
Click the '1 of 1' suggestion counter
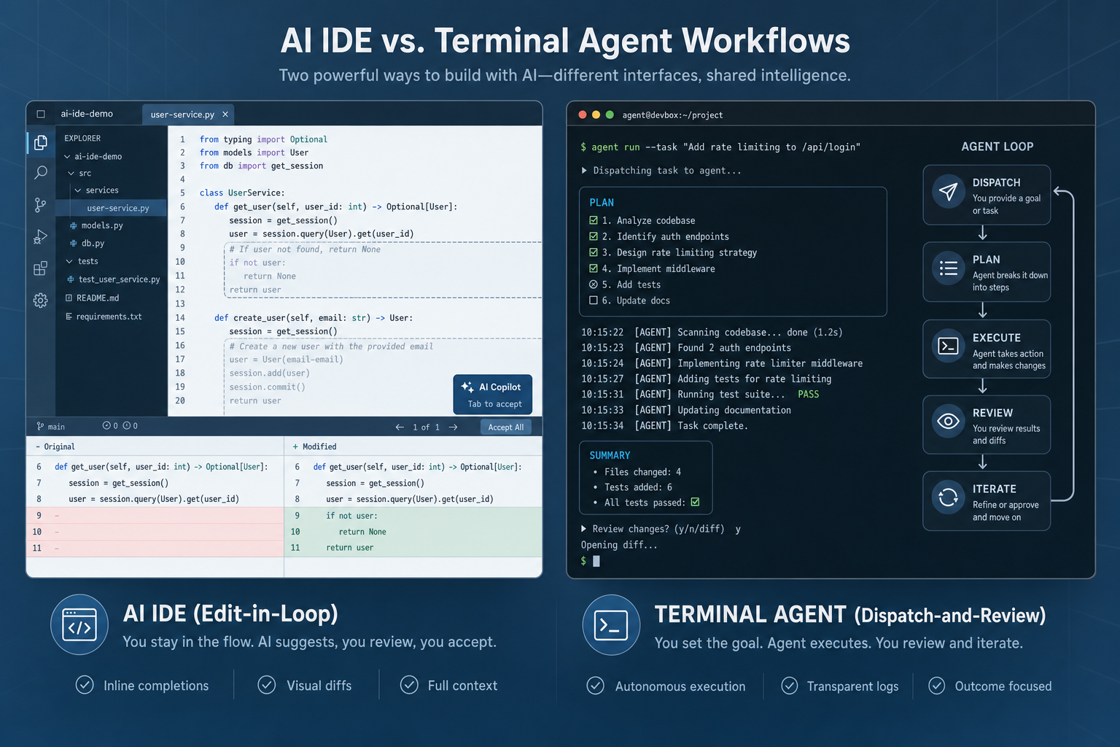pos(426,427)
